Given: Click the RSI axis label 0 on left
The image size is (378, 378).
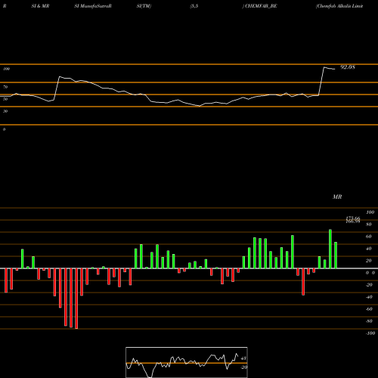Looking at the screenshot, I should click(4, 129).
